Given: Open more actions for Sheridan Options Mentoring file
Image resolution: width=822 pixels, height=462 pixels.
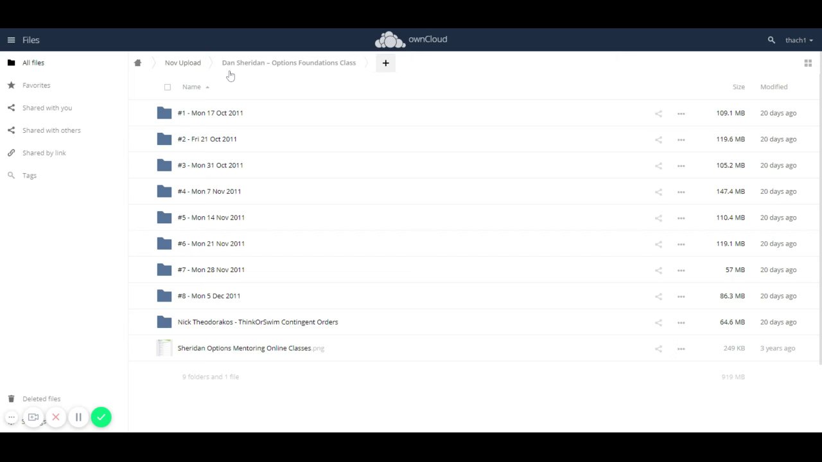Looking at the screenshot, I should (x=681, y=349).
